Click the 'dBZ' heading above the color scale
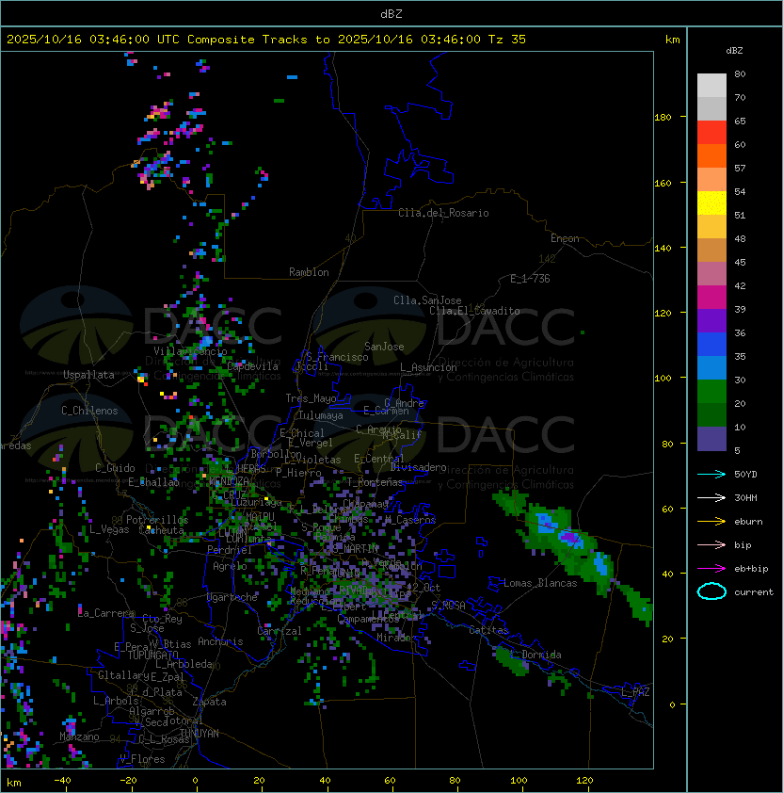This screenshot has height=793, width=783. [734, 51]
